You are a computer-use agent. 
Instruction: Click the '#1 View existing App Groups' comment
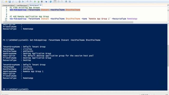point(25,8)
